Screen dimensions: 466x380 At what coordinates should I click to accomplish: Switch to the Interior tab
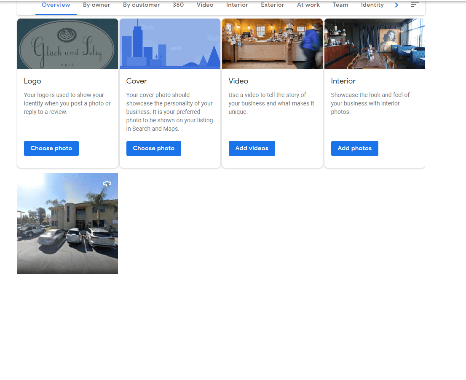point(237,5)
